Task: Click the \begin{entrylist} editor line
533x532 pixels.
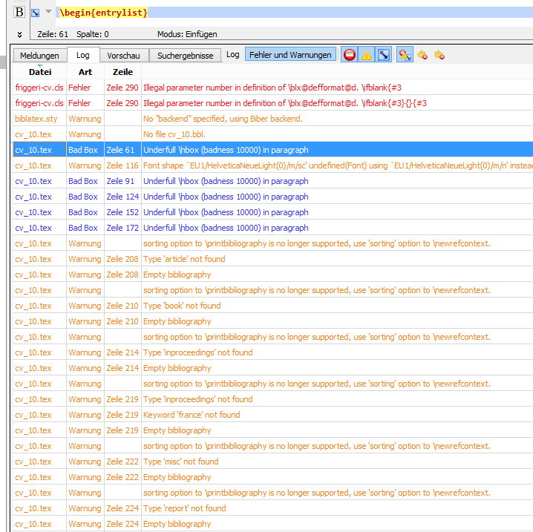Action: coord(295,13)
